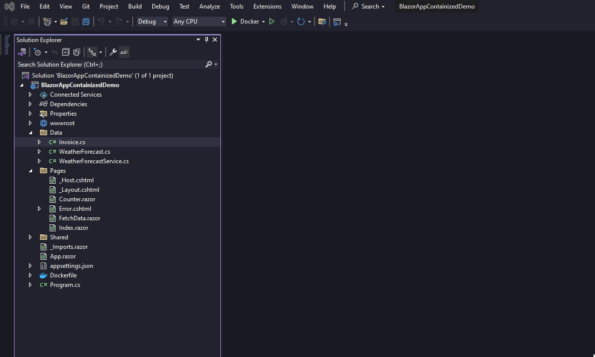Viewport: 595px width, 357px height.
Task: Select Counter.razor file
Action: click(x=77, y=199)
